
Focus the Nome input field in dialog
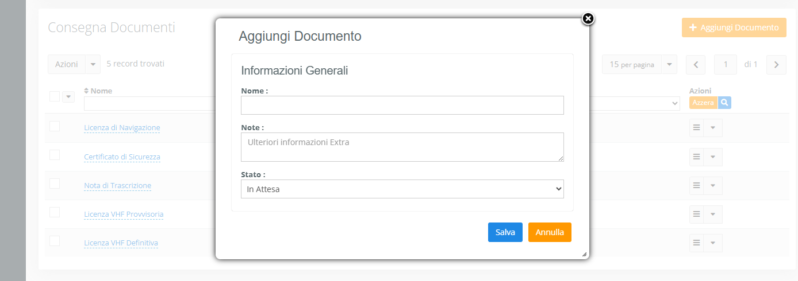pyautogui.click(x=402, y=106)
